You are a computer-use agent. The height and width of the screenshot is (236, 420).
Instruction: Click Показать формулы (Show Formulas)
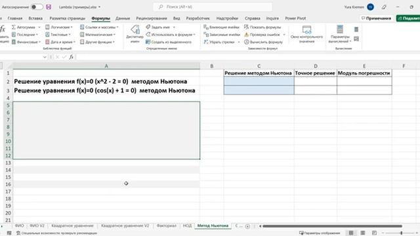[262, 27]
